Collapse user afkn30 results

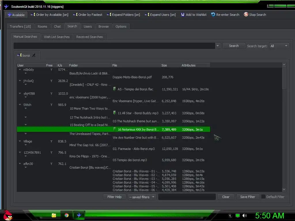(x=20, y=164)
